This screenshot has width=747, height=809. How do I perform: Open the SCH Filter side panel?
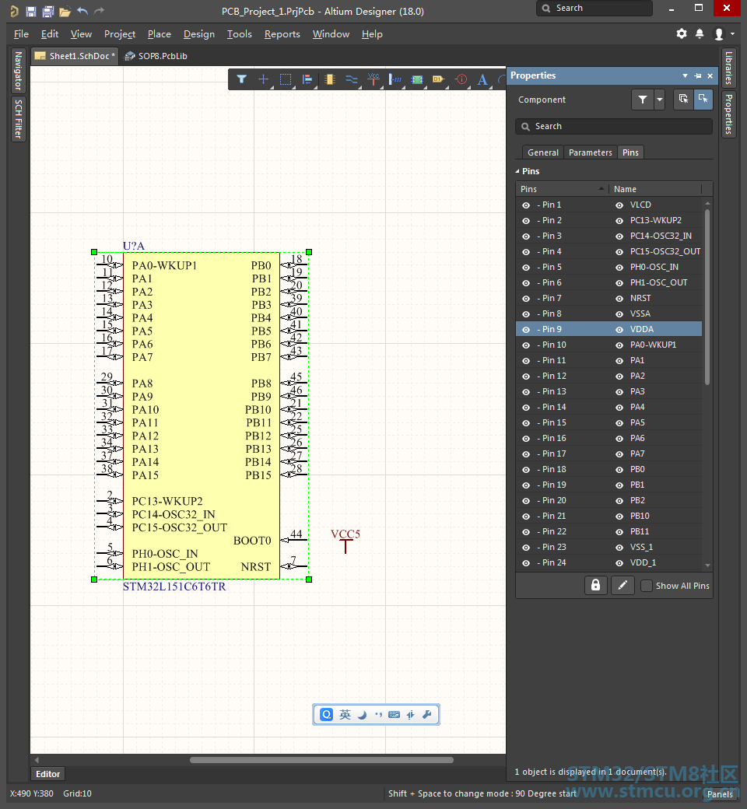[19, 119]
